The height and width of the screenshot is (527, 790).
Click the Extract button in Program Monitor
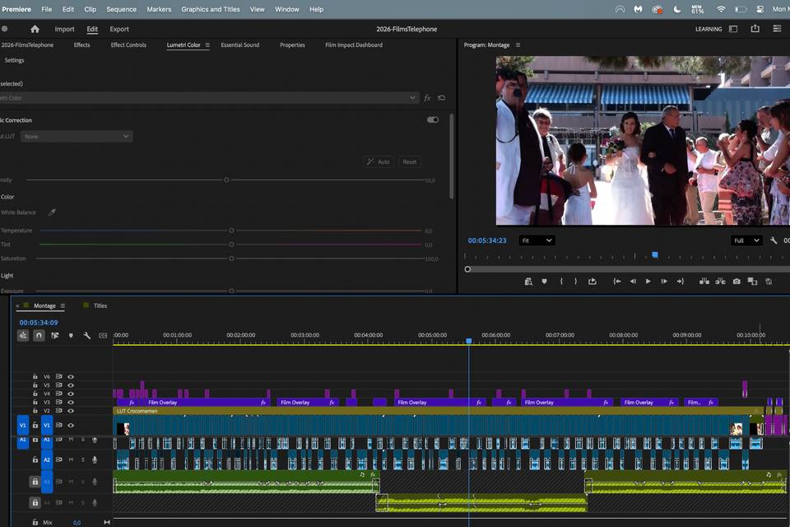[x=721, y=282]
